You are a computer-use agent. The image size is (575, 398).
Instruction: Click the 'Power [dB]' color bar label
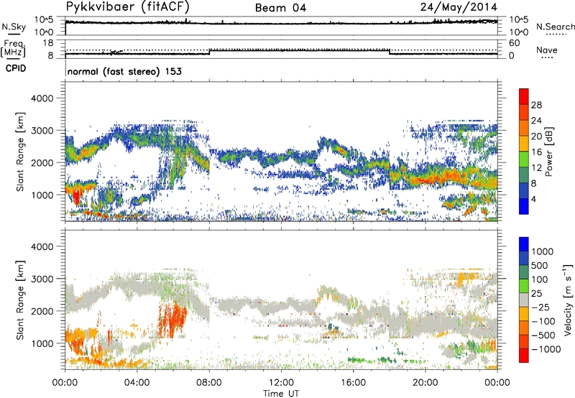(x=548, y=152)
